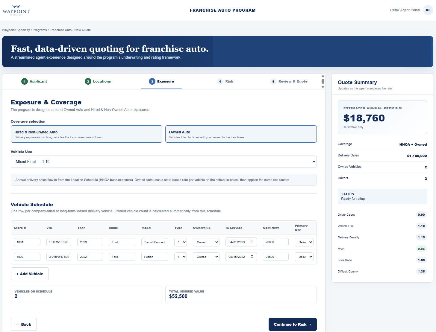436x332 pixels.
Task: Click step 1 number badge for Applicant
Action: coord(25,81)
